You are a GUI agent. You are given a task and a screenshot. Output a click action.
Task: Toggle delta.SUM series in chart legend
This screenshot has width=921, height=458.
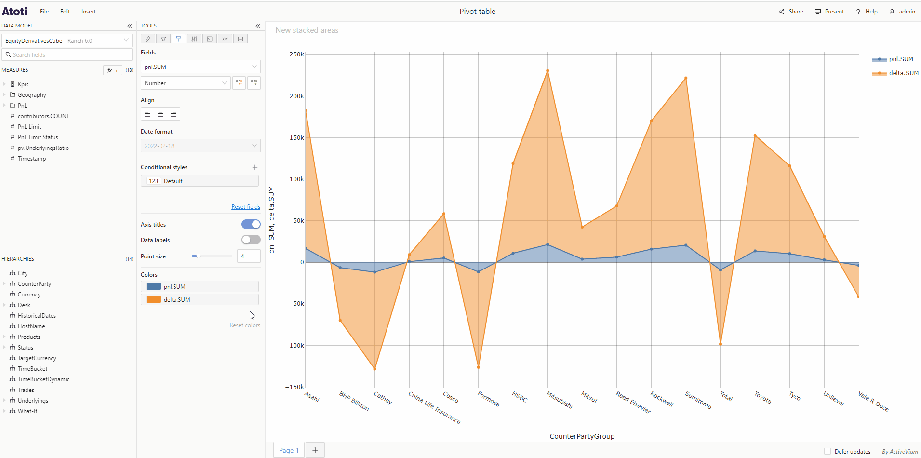tap(895, 73)
